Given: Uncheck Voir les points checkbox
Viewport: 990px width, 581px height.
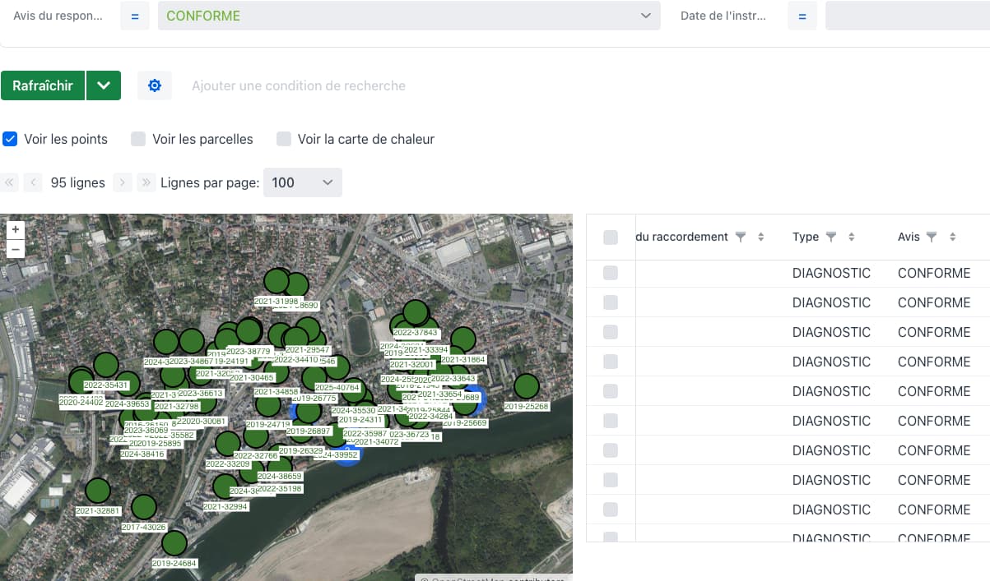Looking at the screenshot, I should [10, 139].
